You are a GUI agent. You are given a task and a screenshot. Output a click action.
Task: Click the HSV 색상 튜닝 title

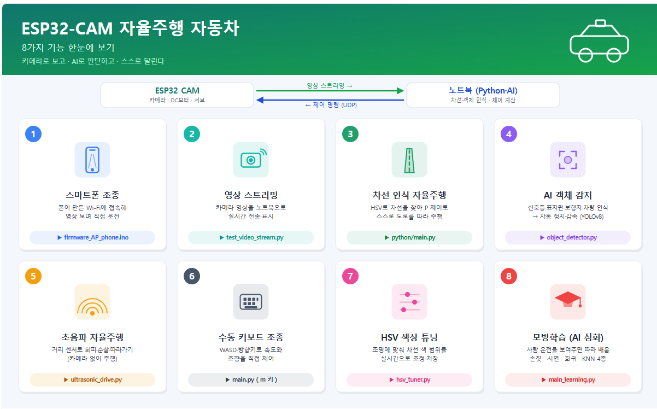[x=409, y=337]
